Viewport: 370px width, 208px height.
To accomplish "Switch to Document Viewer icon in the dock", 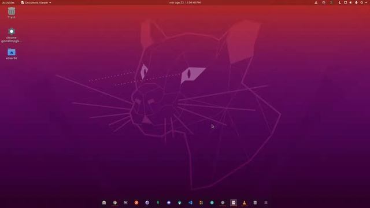I will point(234,203).
